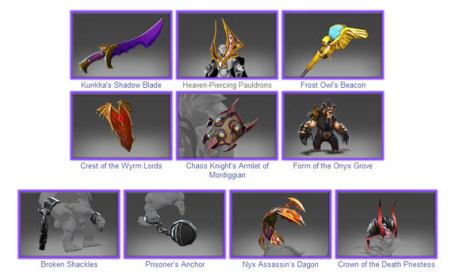This screenshot has height=280, width=460.
Task: Open the Nyx Assassin's Dagon item image
Action: (281, 225)
